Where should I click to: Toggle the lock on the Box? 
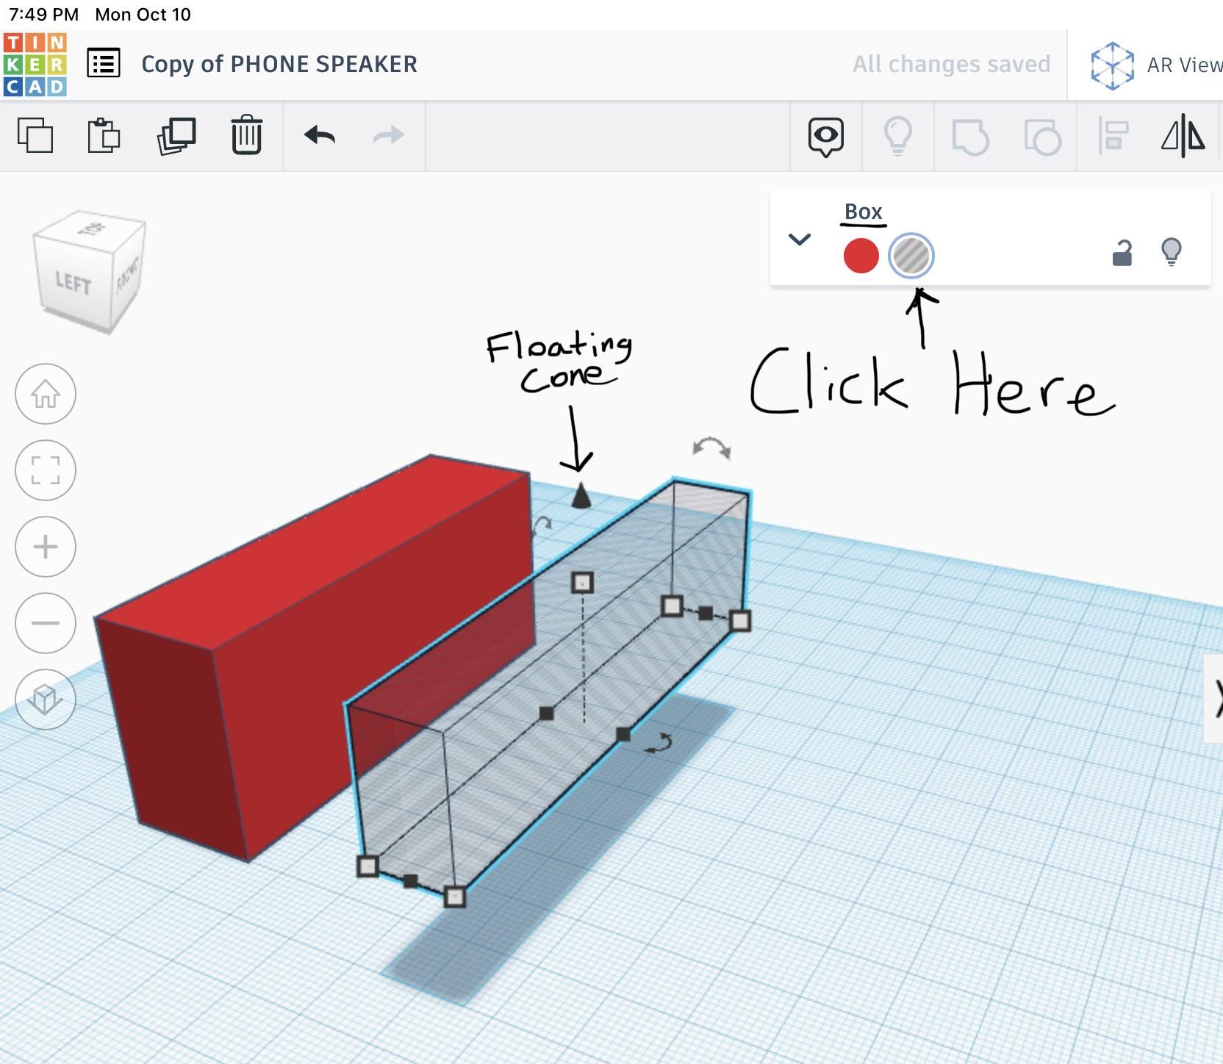(1122, 252)
